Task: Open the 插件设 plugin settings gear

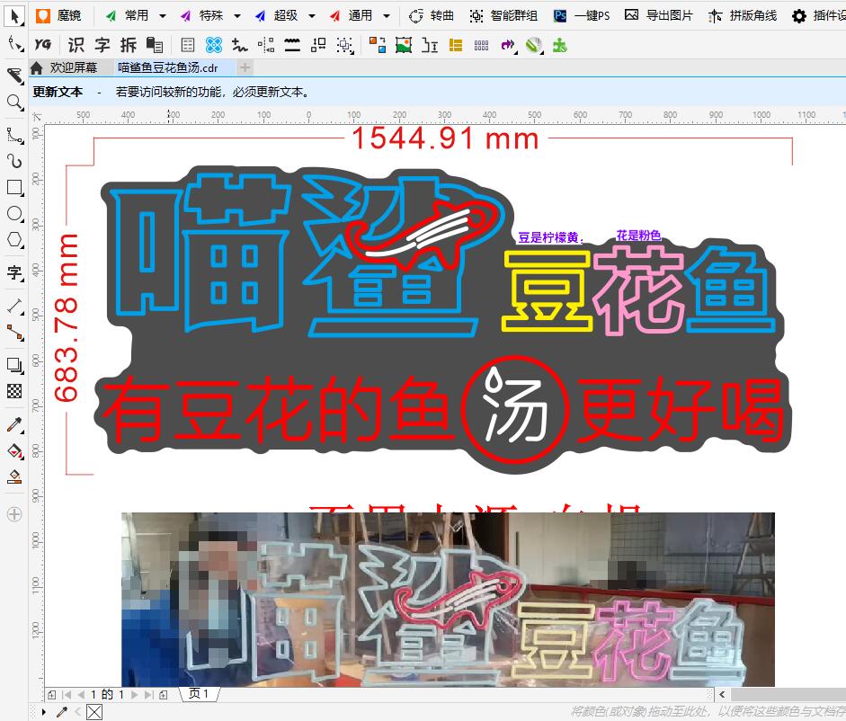Action: click(x=818, y=15)
